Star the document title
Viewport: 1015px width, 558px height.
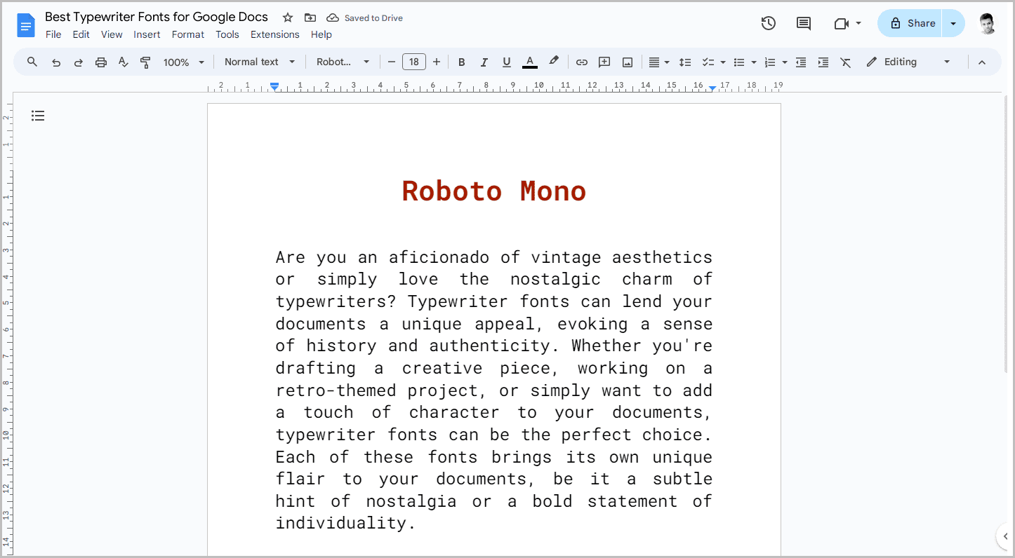(288, 18)
